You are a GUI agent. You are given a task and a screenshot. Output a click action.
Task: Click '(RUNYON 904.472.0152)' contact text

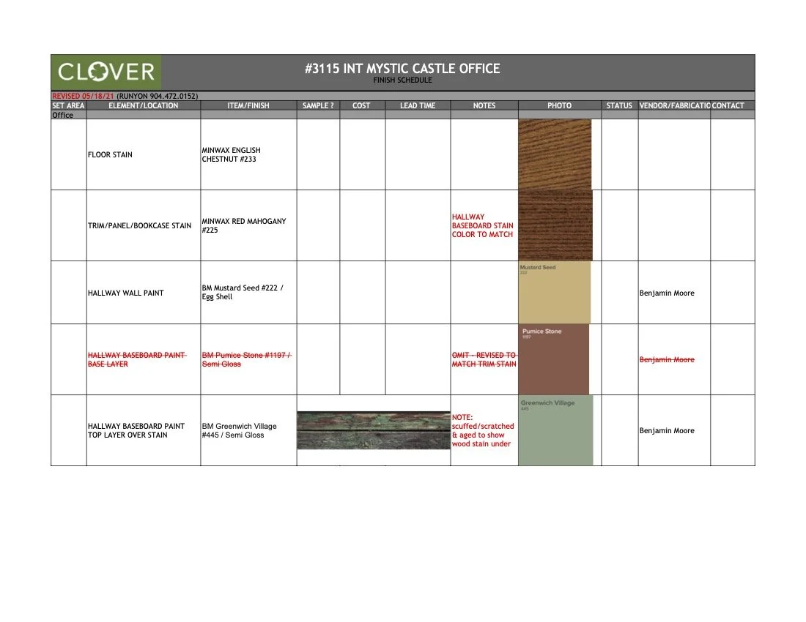[158, 96]
